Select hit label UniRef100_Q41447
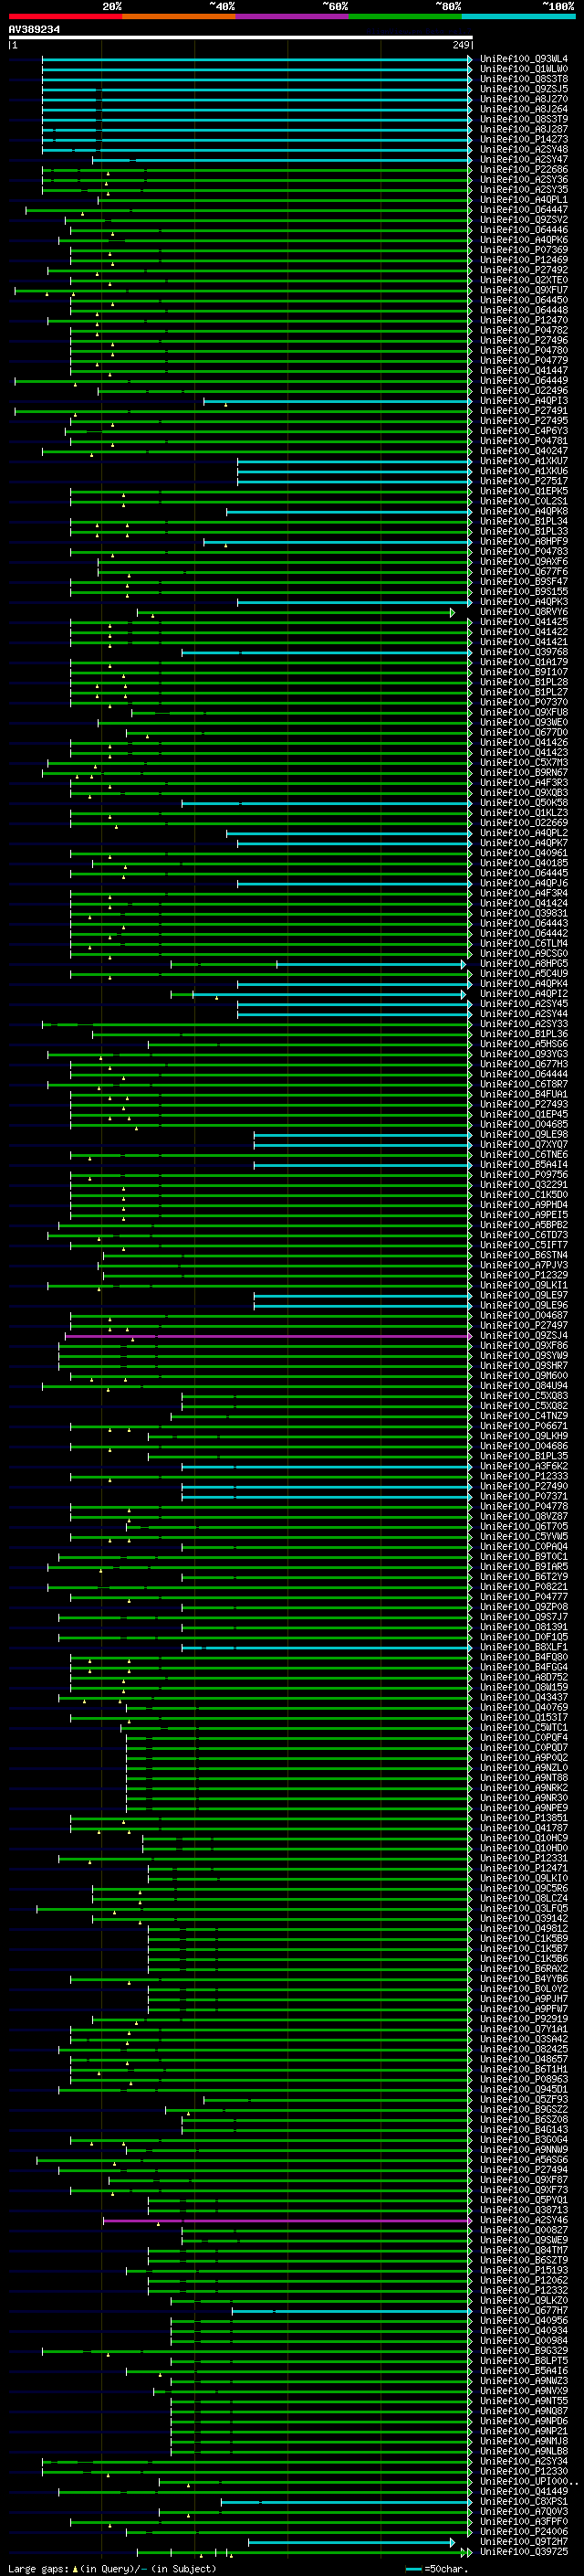The image size is (584, 2576). click(x=524, y=371)
